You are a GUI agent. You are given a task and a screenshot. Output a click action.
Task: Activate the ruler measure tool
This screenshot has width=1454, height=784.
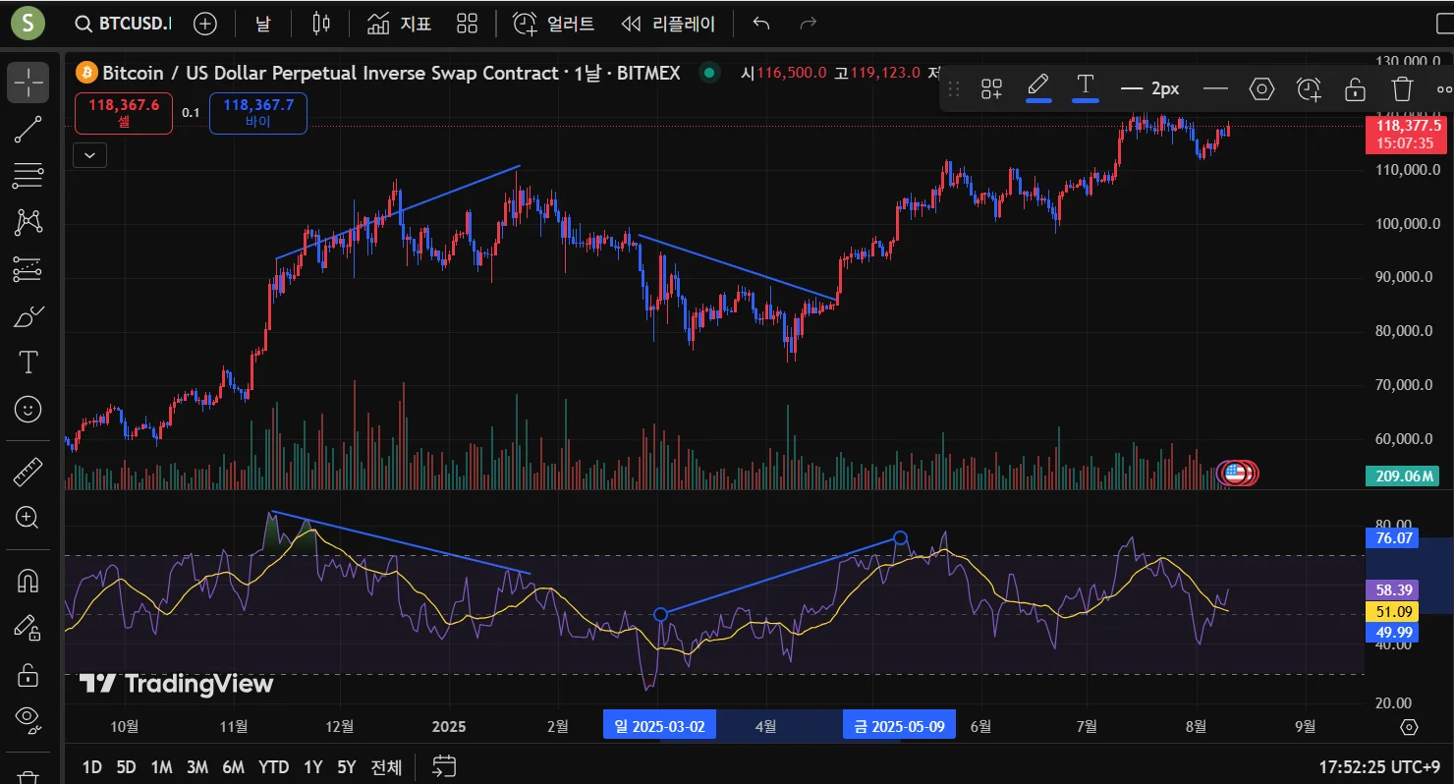tap(28, 473)
